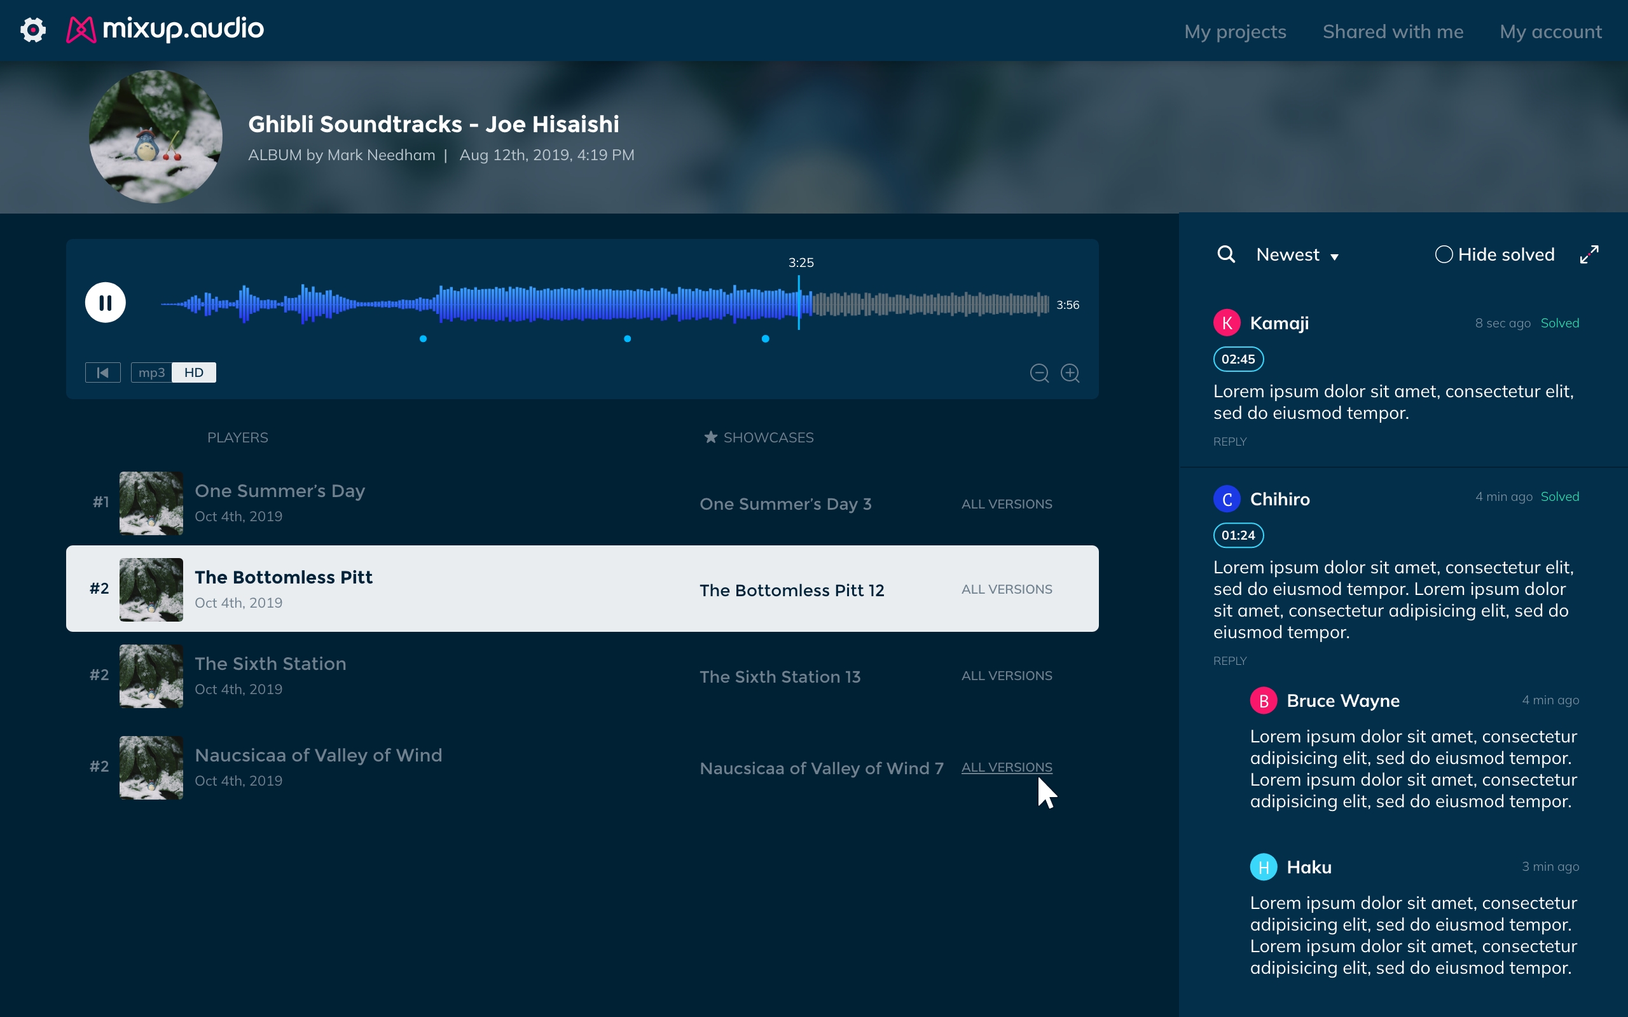Screen dimensions: 1628x1017
Task: Click the first comment marker dot
Action: click(423, 338)
